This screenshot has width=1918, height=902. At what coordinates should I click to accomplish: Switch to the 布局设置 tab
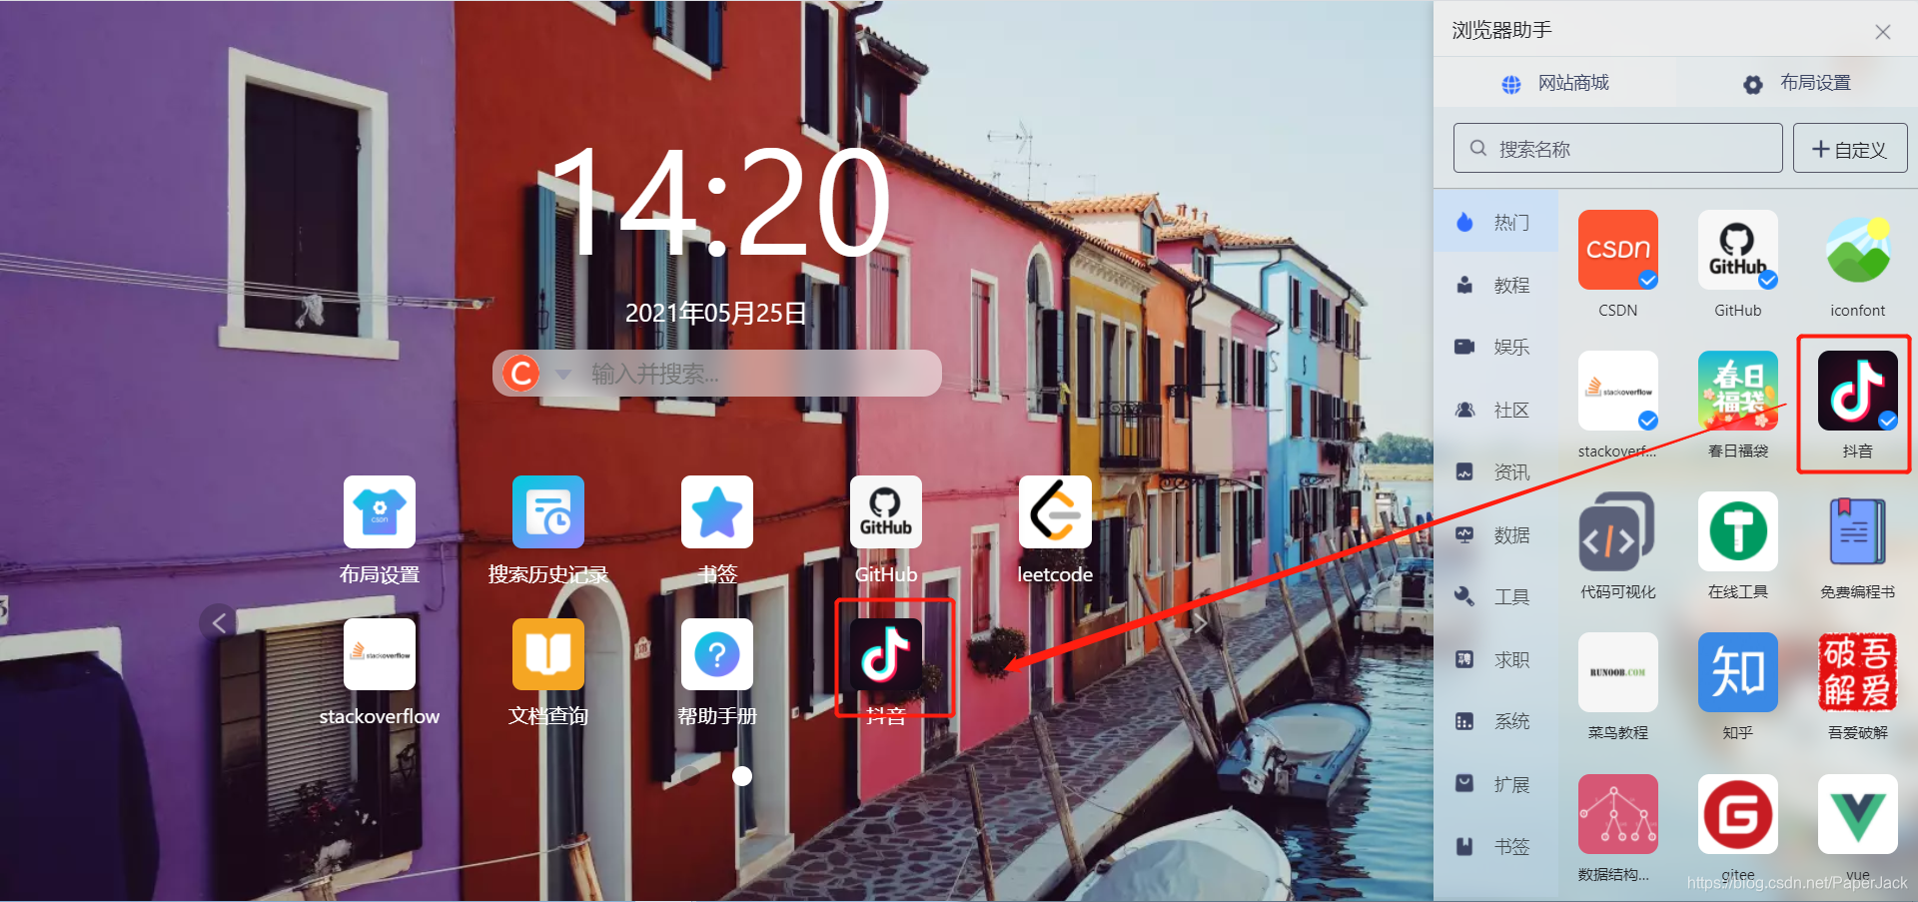[x=1797, y=83]
